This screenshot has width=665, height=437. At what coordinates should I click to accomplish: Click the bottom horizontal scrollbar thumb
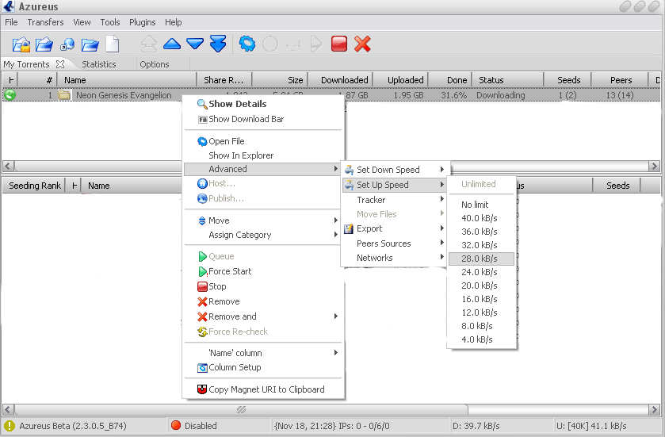tap(241, 409)
